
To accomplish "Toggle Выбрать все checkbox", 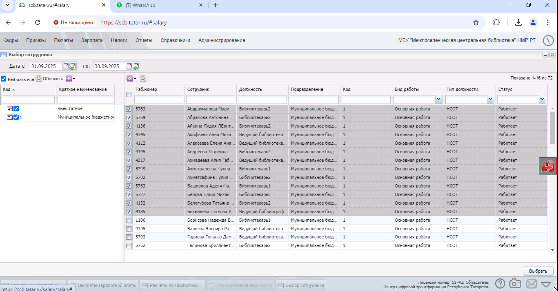I will (x=4, y=79).
